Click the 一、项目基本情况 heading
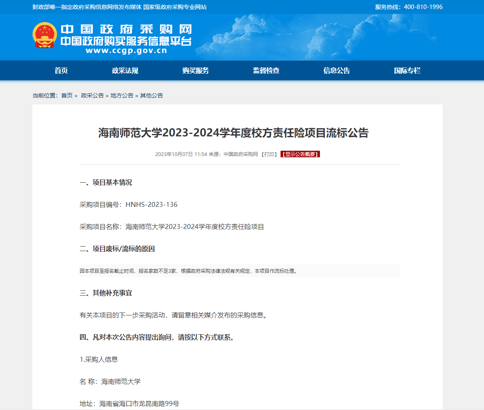 [106, 183]
